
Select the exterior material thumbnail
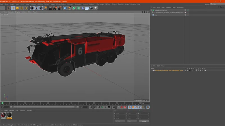click(3, 116)
